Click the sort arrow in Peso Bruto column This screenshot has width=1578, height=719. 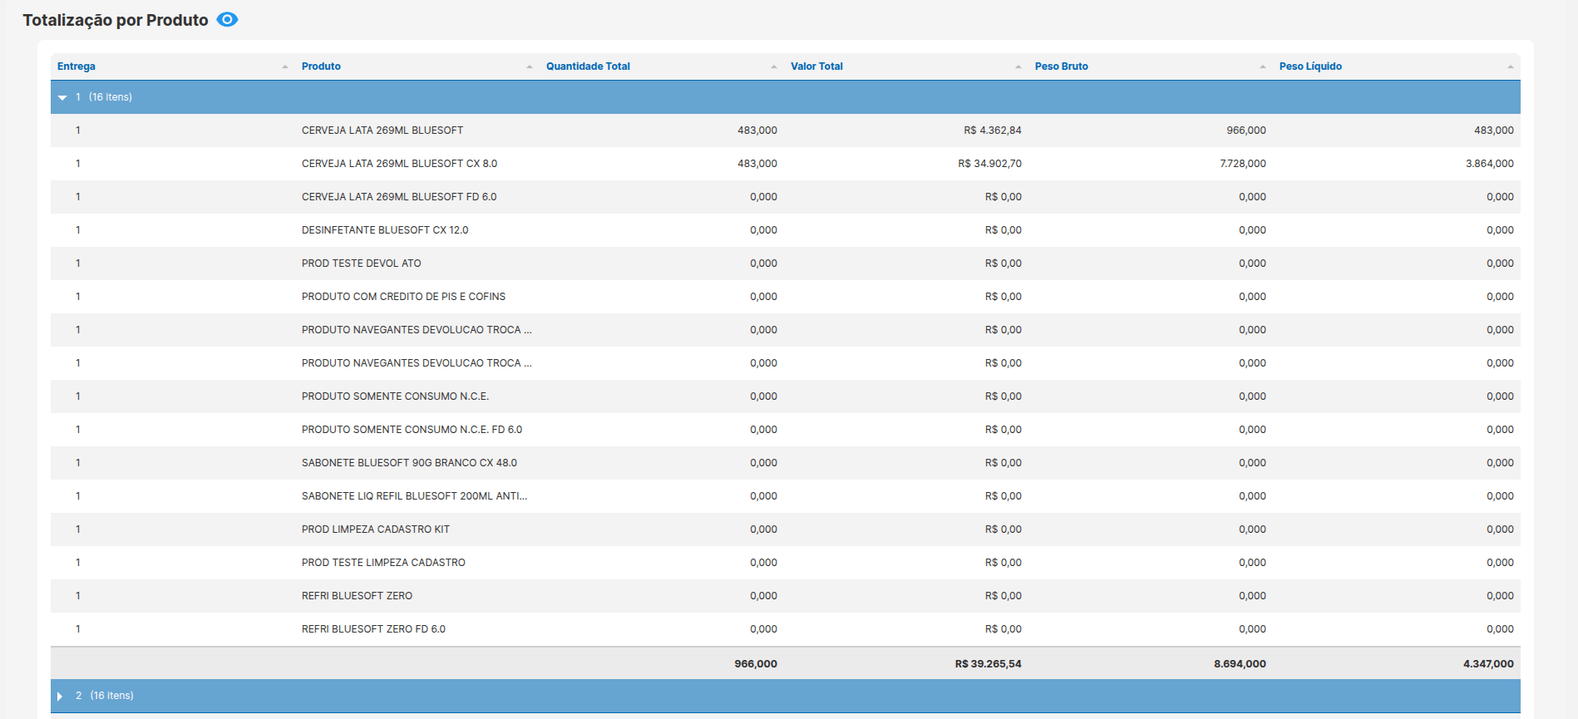(x=1263, y=66)
